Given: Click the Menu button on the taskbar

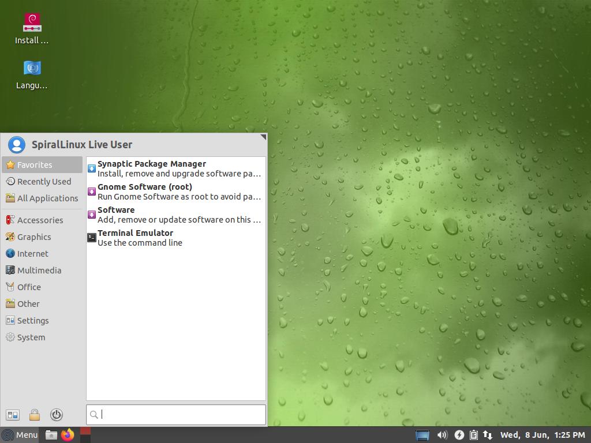Looking at the screenshot, I should (x=20, y=435).
